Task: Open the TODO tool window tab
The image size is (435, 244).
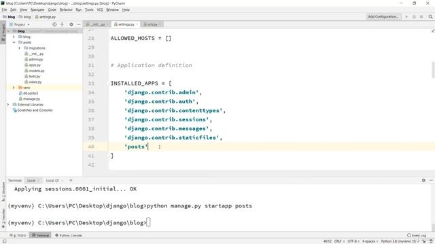Action: pos(18,235)
